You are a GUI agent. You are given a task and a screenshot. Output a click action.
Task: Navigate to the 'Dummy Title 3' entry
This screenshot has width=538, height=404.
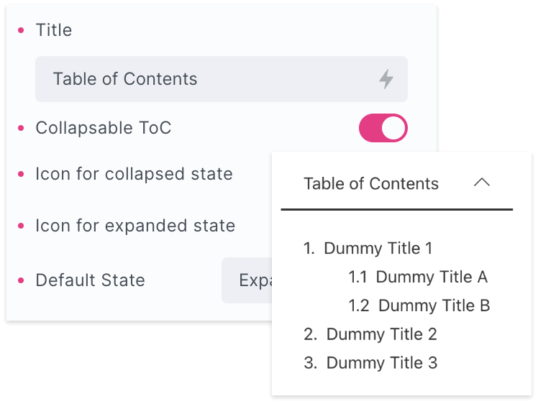point(381,364)
